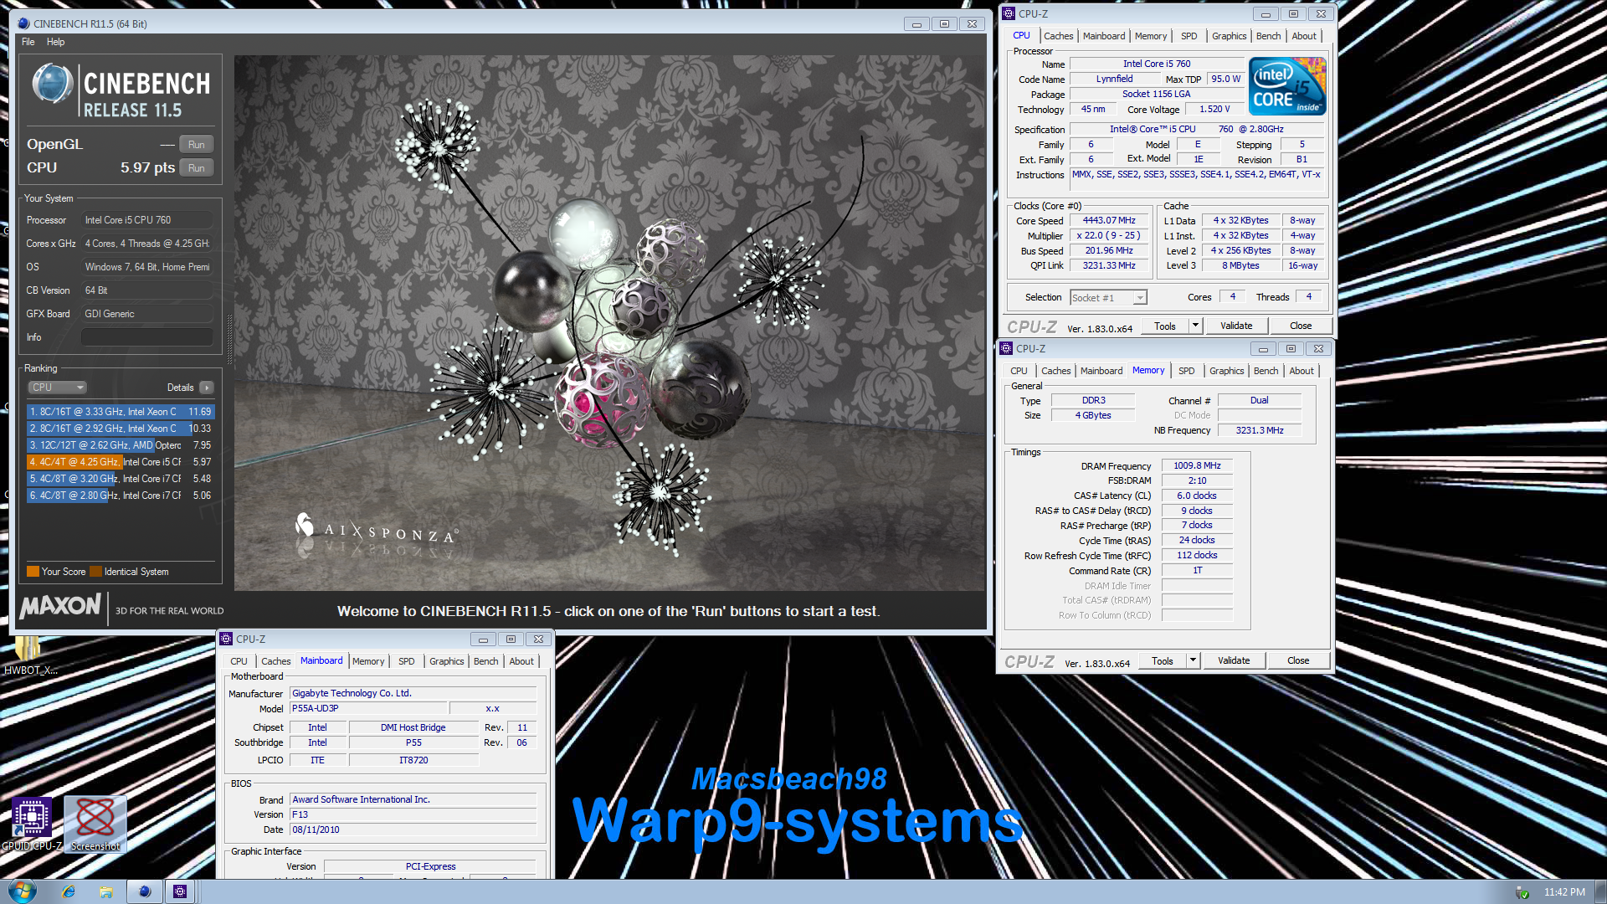Switch to Caches tab in top CPU-Z
Screen dimensions: 1607x904
[1058, 36]
